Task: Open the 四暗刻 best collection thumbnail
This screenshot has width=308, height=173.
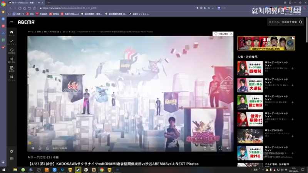Action: (250, 68)
